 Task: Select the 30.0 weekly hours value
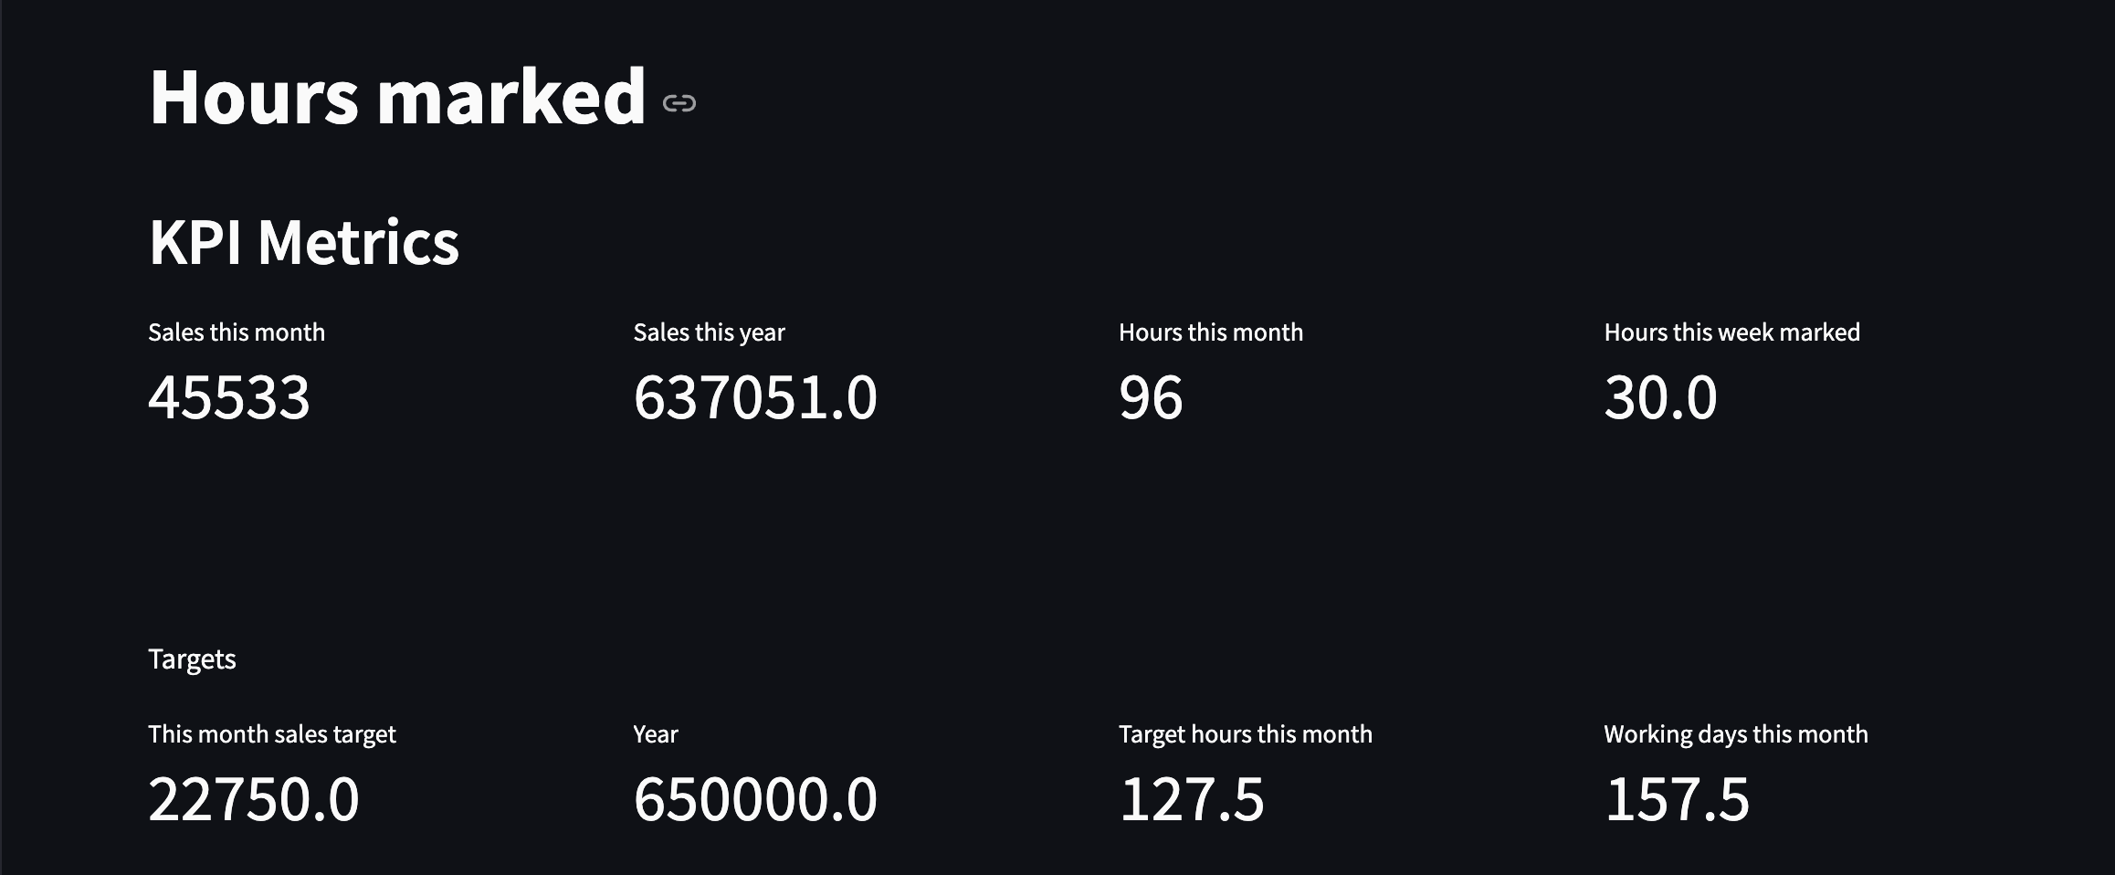pos(1661,398)
